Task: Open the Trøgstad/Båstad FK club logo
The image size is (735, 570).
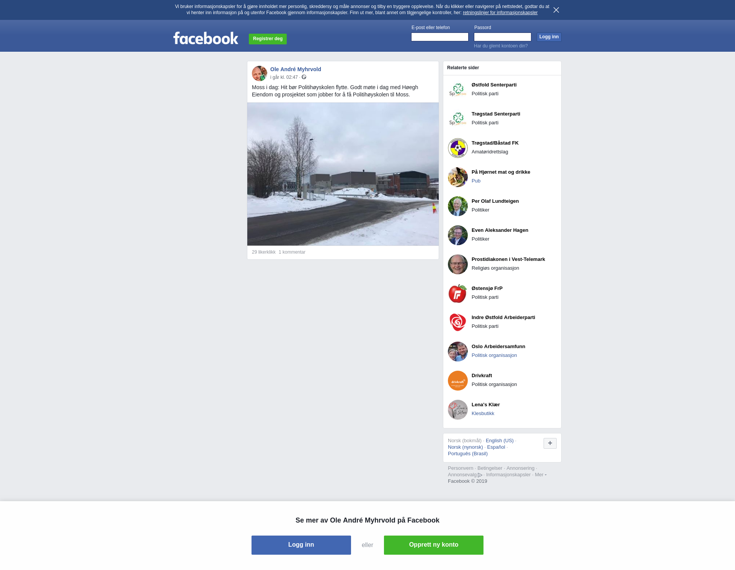Action: (x=457, y=148)
